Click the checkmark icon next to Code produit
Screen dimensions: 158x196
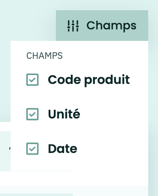32,80
